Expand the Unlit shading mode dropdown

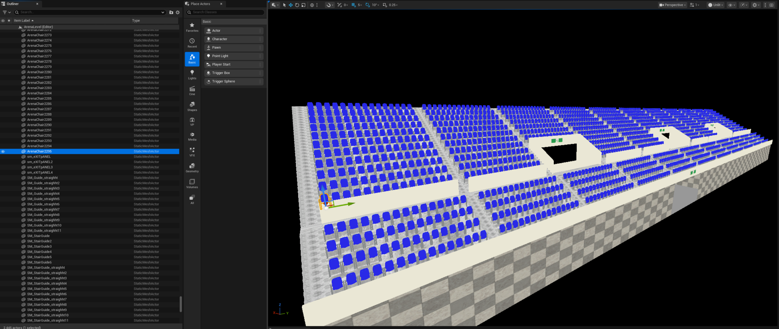715,5
